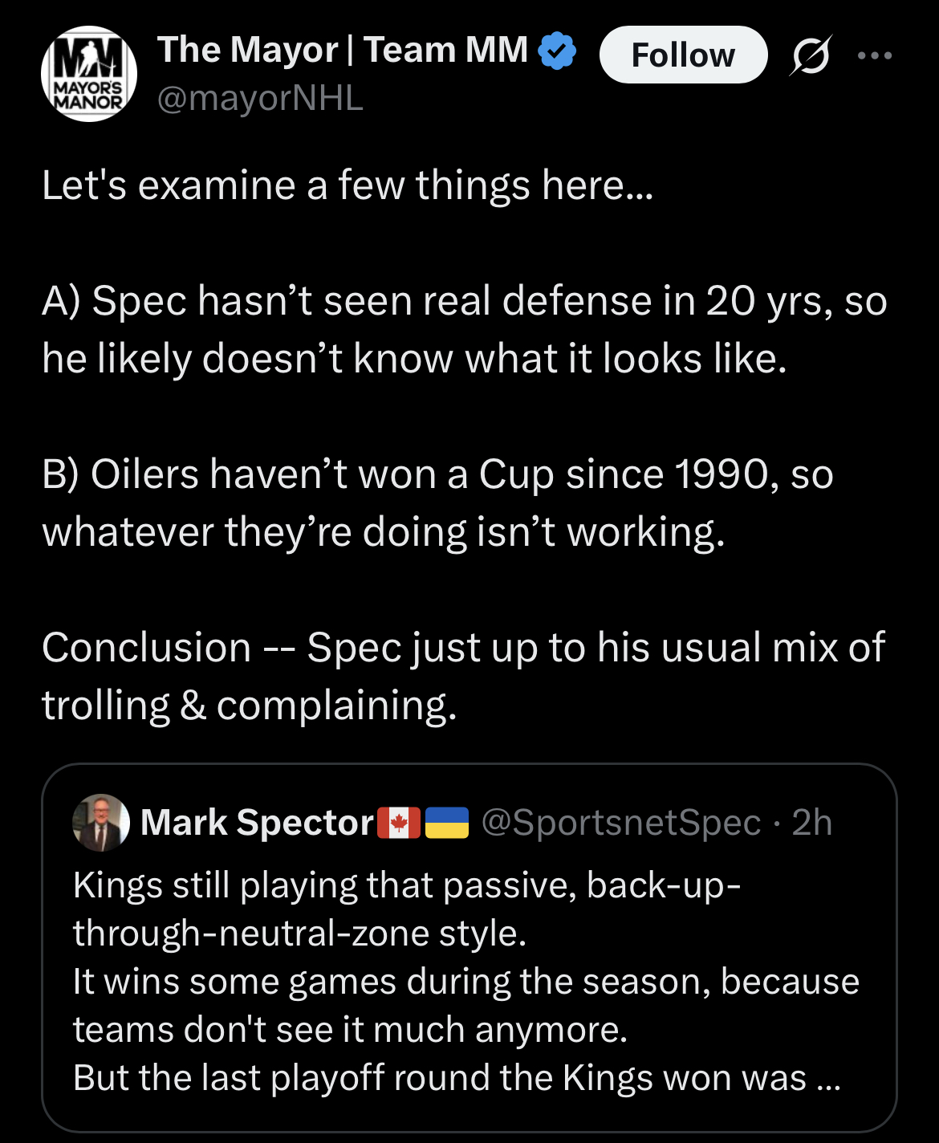This screenshot has height=1143, width=939.
Task: Click the @SportsnetSpec handle
Action: coord(620,823)
